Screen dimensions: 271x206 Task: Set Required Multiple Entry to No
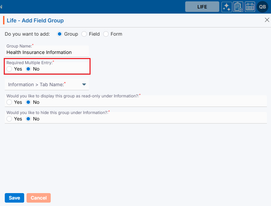[x=28, y=69]
